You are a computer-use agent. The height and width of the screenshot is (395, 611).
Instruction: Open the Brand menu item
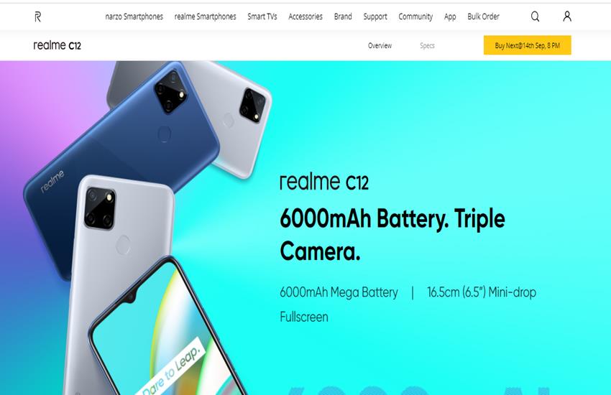(x=343, y=17)
